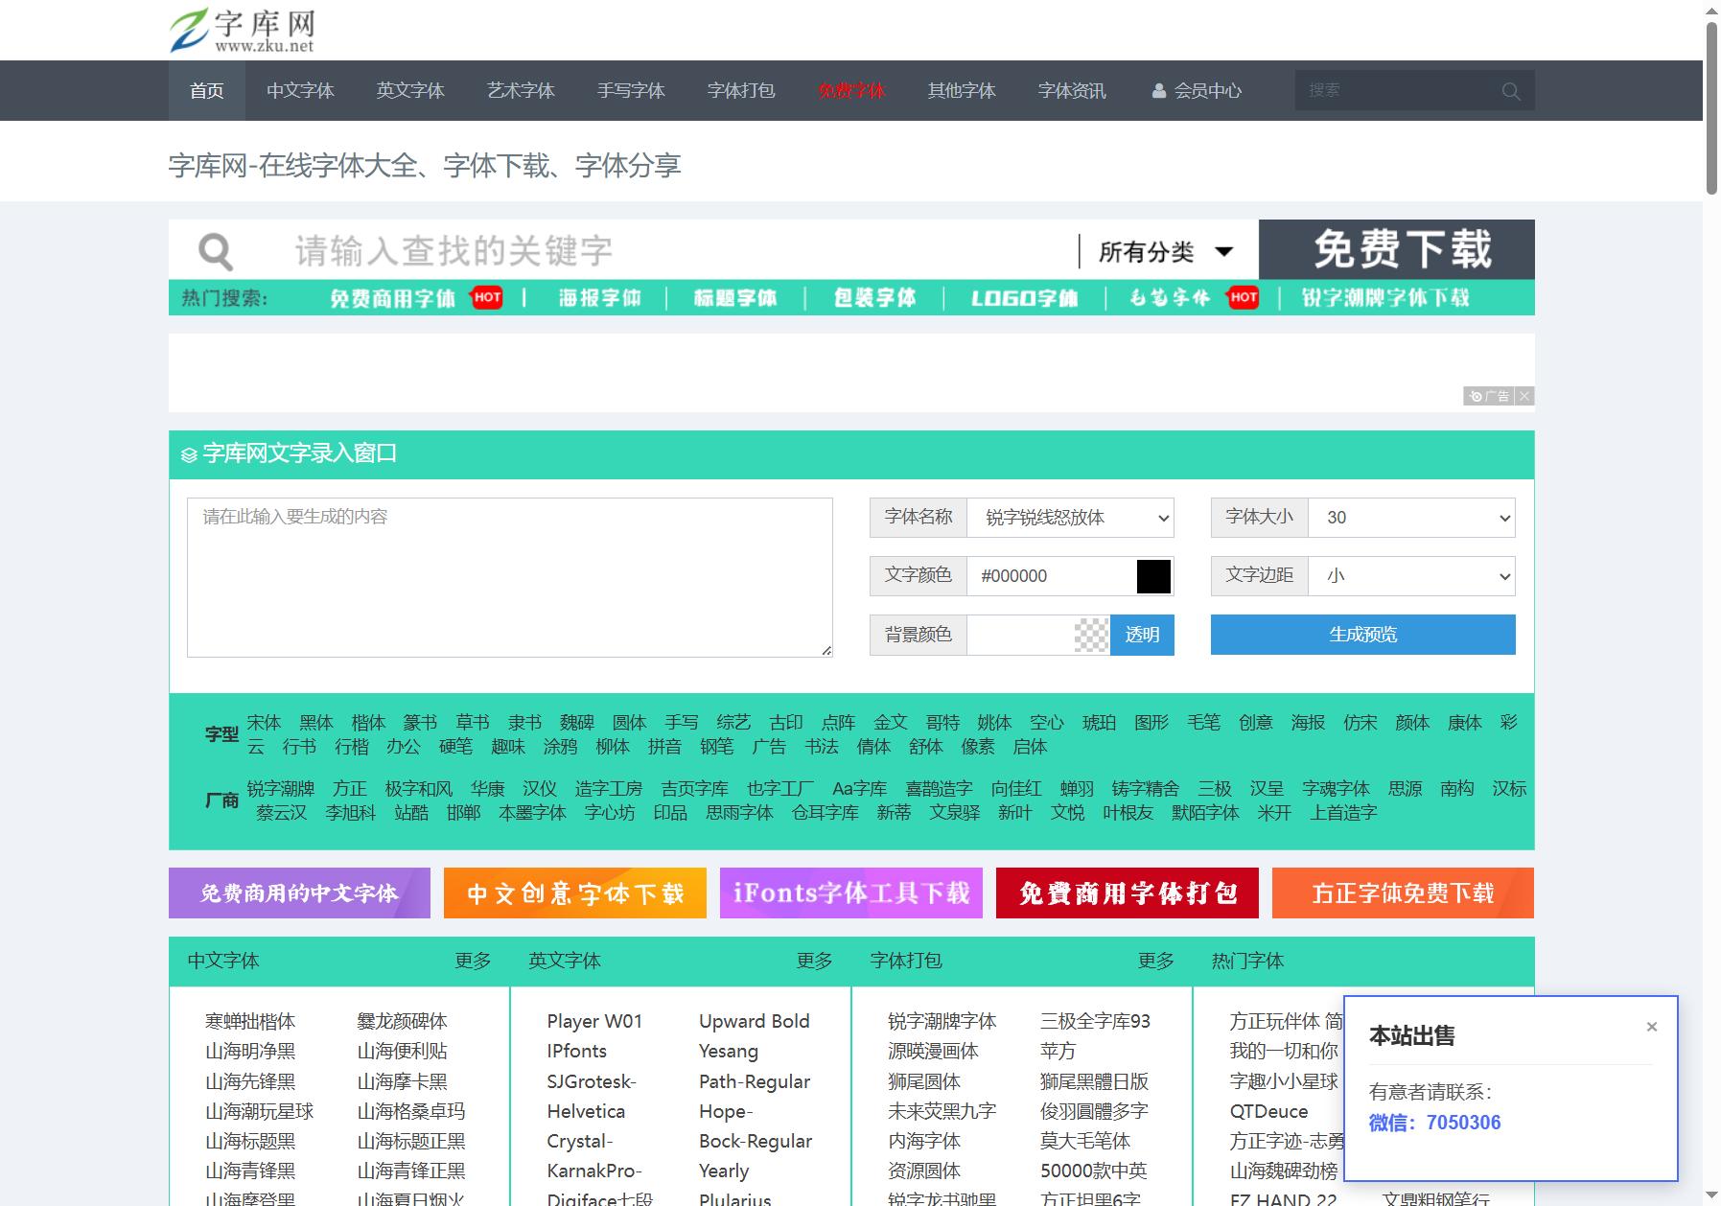Click the large magnifier icon beside keyword field
Image resolution: width=1721 pixels, height=1206 pixels.
point(216,252)
